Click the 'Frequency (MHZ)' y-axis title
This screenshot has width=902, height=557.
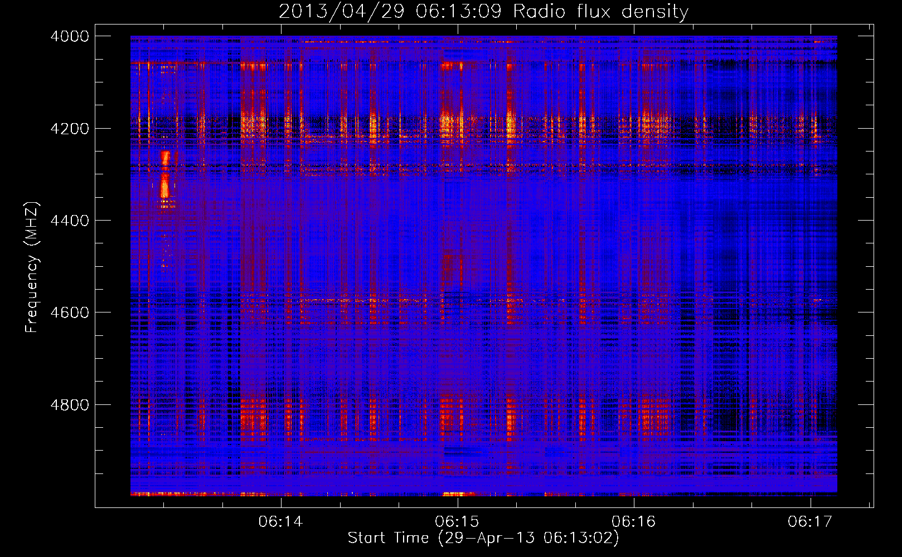(x=32, y=267)
